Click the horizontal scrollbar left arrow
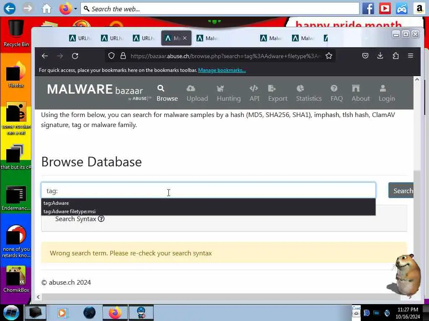429x321 pixels. [x=38, y=297]
